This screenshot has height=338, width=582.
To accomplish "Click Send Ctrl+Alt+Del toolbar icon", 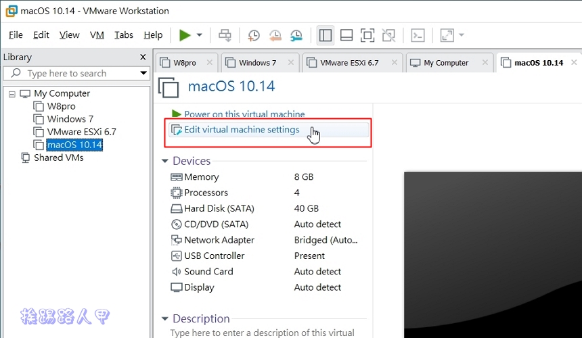I will pos(225,35).
